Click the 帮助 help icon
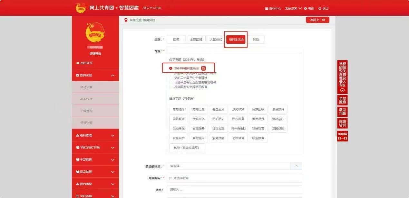The height and width of the screenshot is (198, 409). (306, 9)
